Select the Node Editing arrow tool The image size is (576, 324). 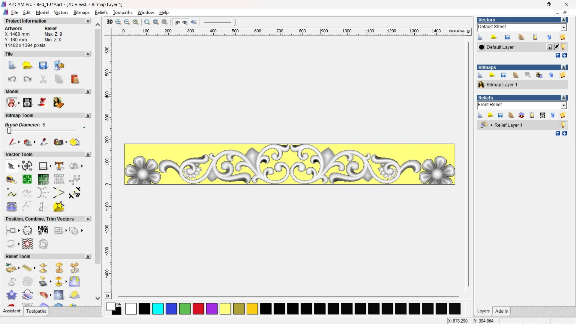pos(11,166)
